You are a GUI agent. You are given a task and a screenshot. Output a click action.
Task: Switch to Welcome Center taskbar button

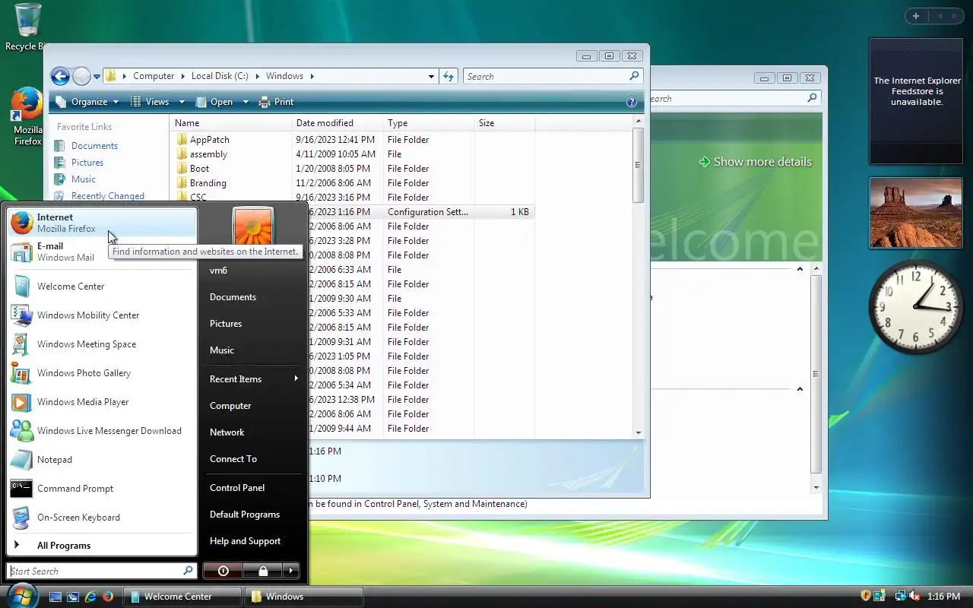coord(183,597)
